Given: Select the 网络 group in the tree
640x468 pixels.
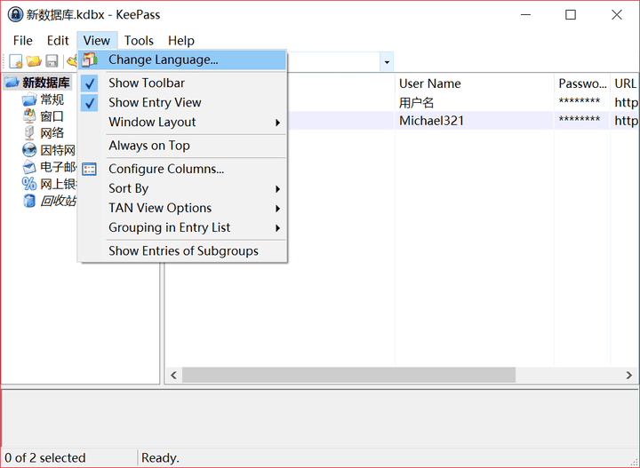Looking at the screenshot, I should point(52,133).
